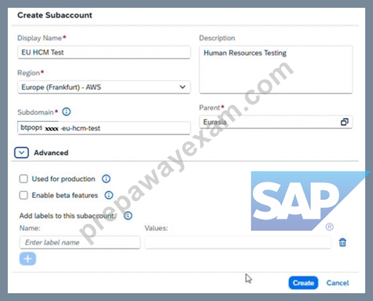Click the Subdomain input field
Viewport: 373px width, 301px height.
point(104,128)
